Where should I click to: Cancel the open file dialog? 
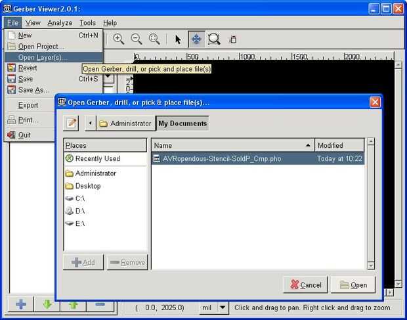tap(305, 285)
